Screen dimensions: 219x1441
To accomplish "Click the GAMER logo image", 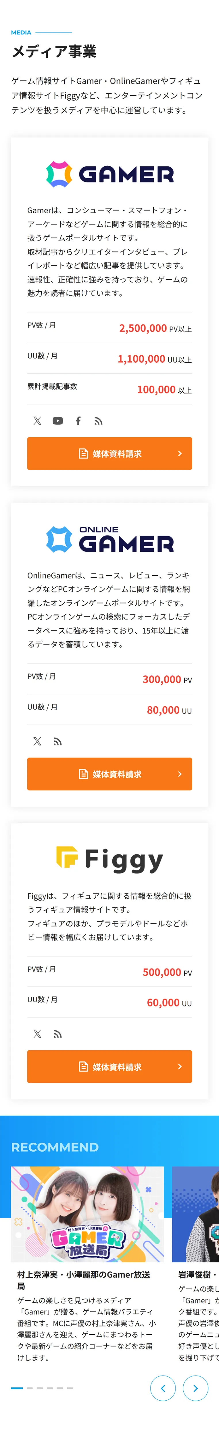I will click(110, 174).
